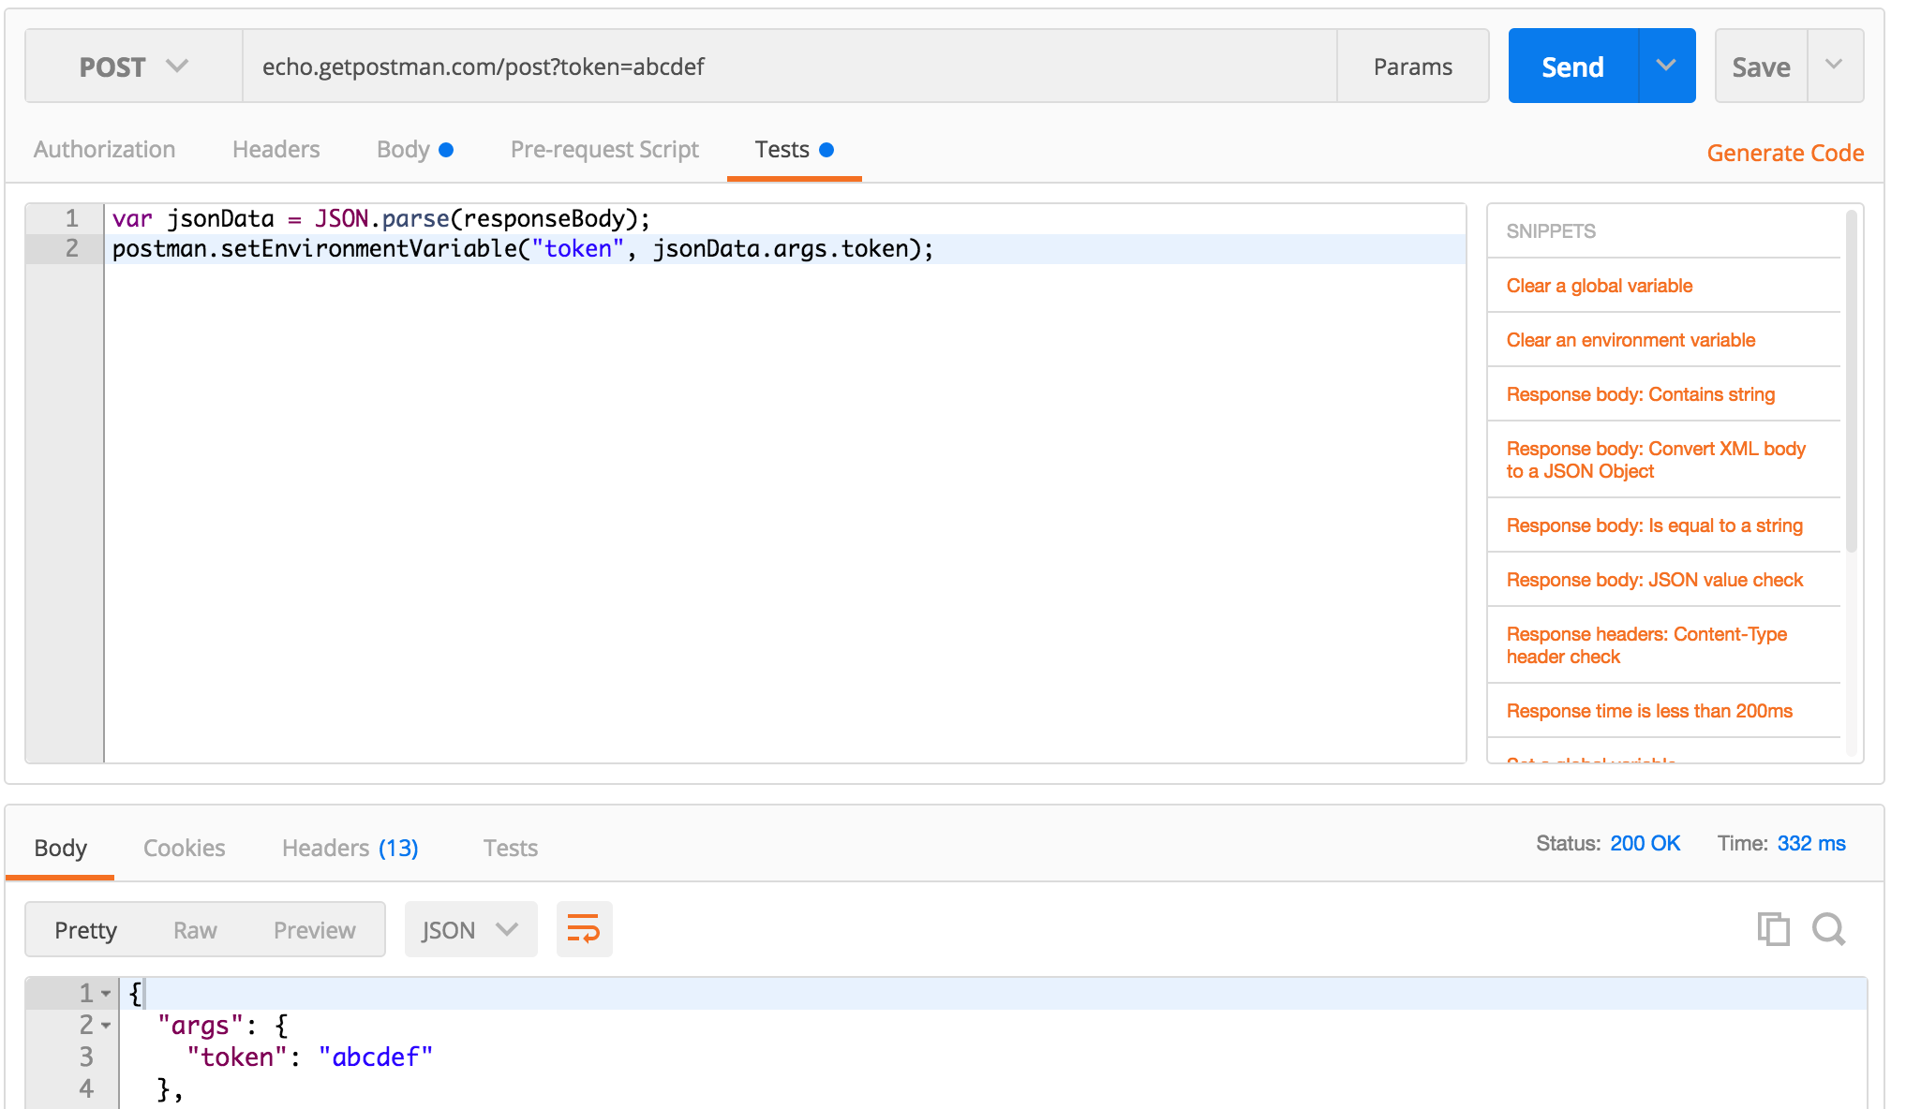
Task: Click the JSON format dropdown
Action: [467, 928]
